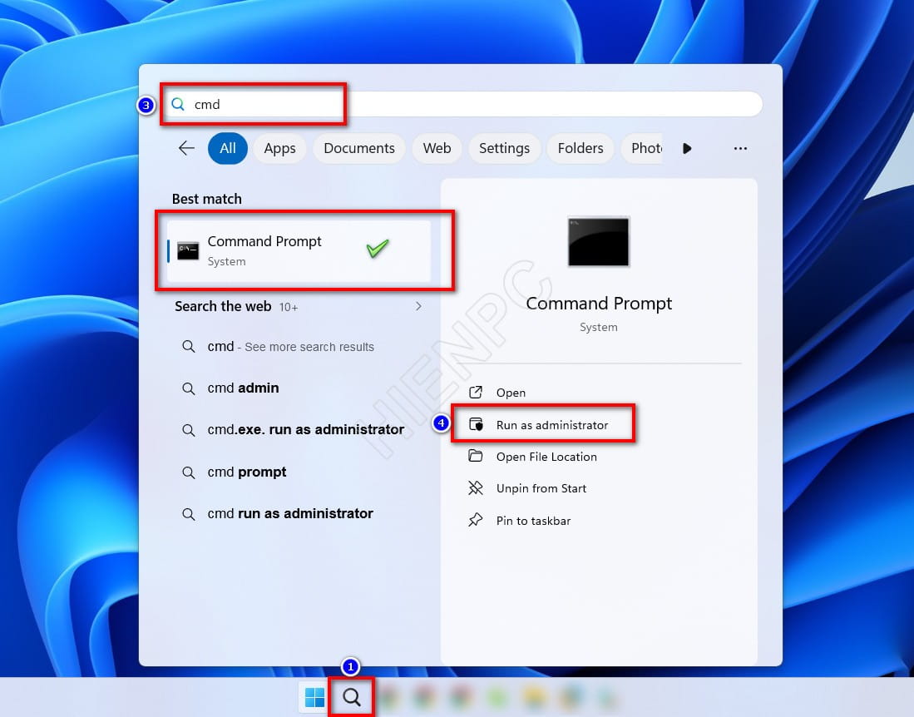This screenshot has width=914, height=717.
Task: Click the Search the web heading
Action: click(223, 306)
